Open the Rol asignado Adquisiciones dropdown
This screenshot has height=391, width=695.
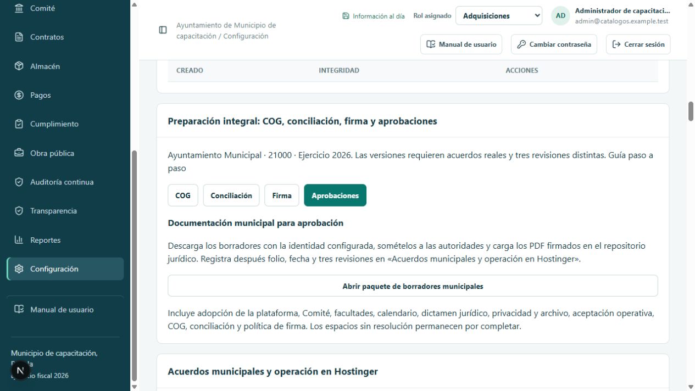coord(499,16)
